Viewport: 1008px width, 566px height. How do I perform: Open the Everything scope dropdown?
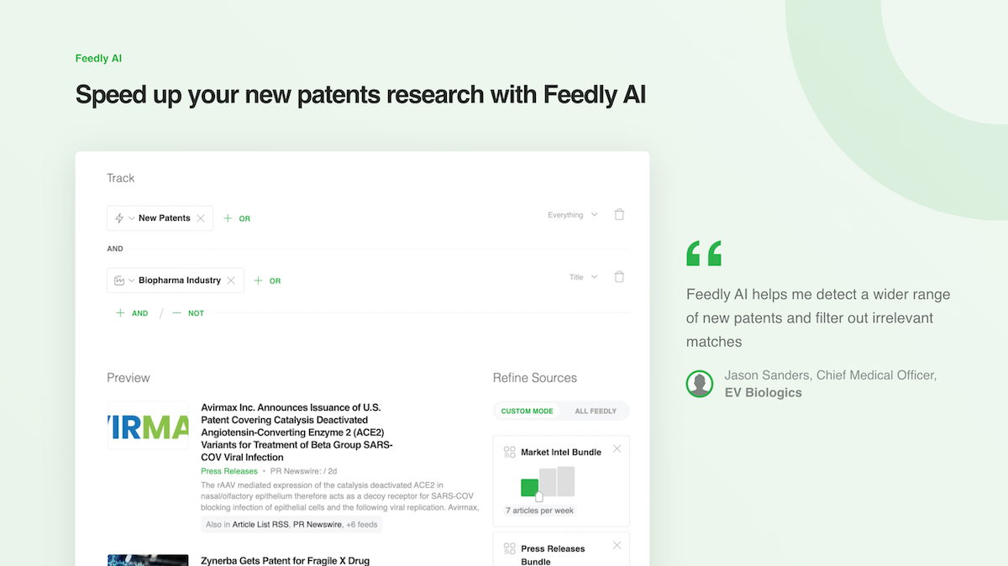coord(573,215)
